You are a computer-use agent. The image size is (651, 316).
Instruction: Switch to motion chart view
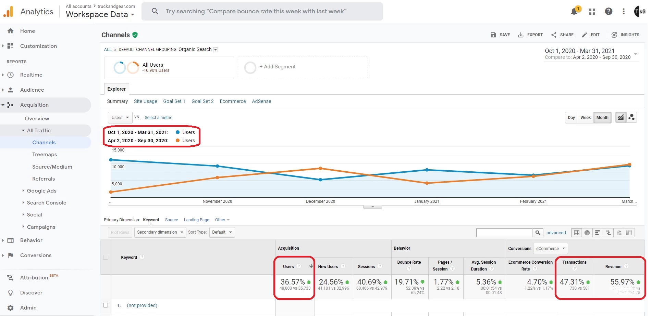(632, 118)
